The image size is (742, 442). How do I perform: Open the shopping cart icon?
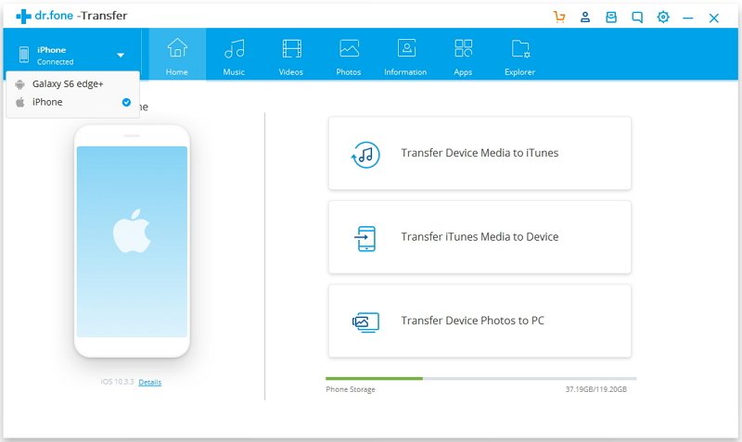pos(559,17)
